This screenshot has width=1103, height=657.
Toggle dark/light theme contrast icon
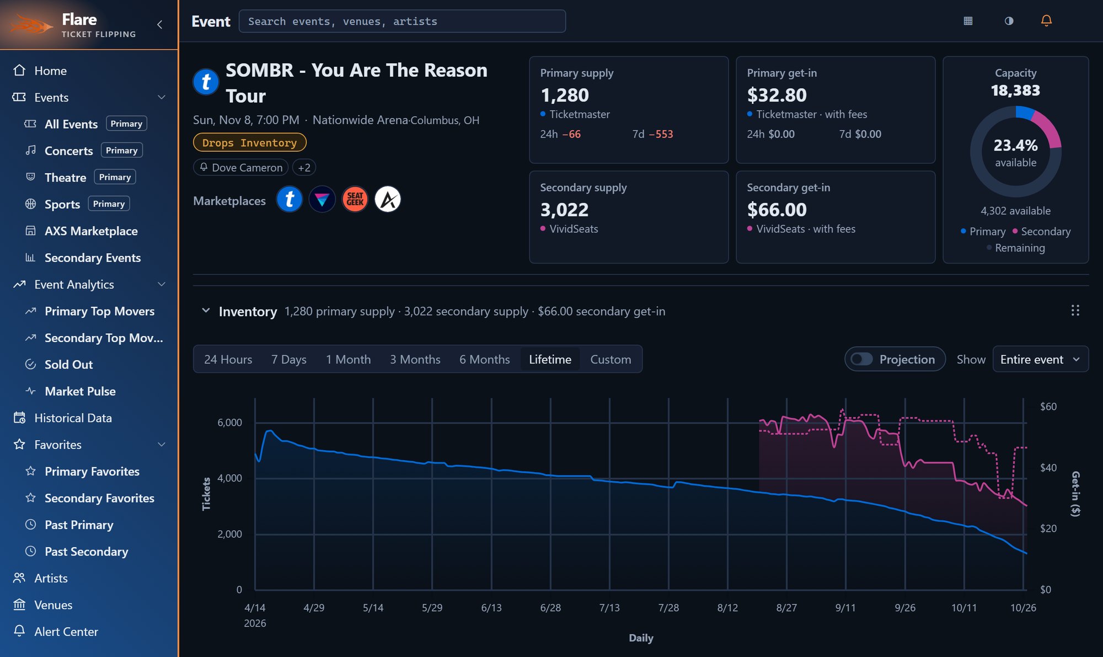(1009, 21)
